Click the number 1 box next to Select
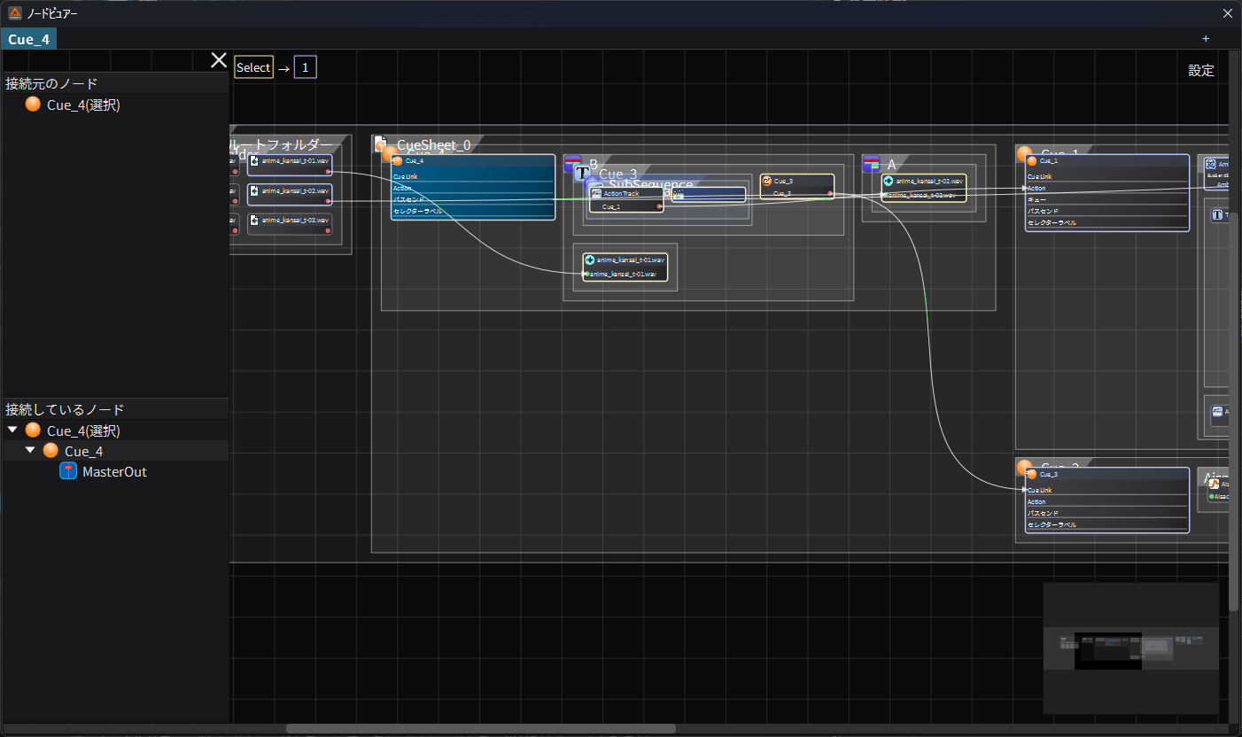1242x737 pixels. pos(305,67)
